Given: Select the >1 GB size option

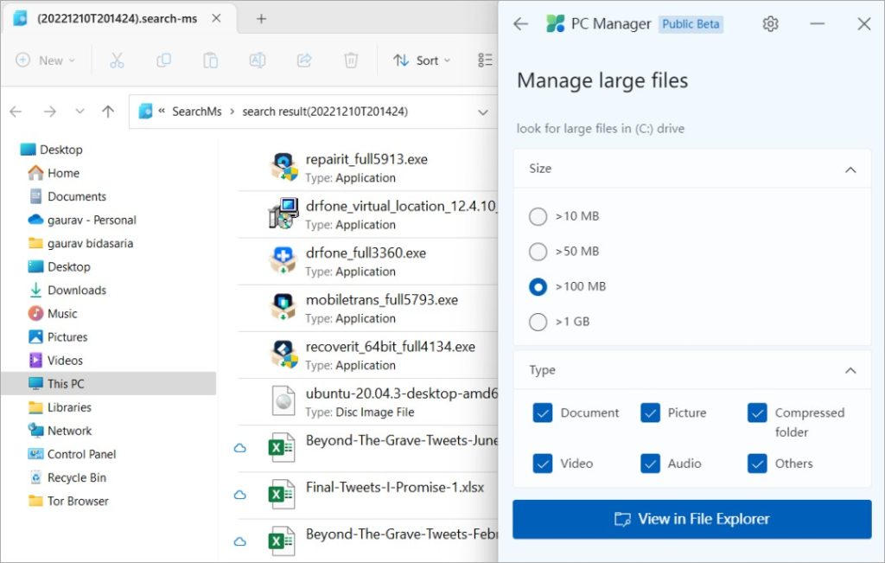Looking at the screenshot, I should [538, 322].
